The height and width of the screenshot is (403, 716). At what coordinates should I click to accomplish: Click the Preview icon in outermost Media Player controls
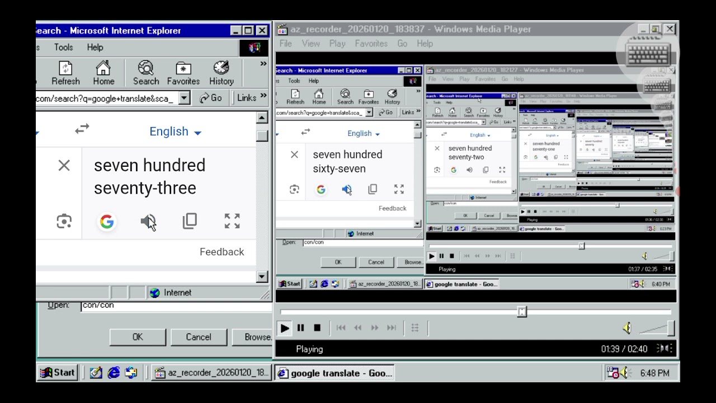tap(415, 328)
